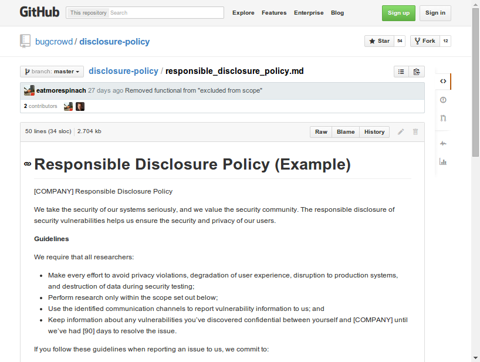The image size is (480, 362).
Task: Expand the branch master dropdown
Action: point(52,72)
